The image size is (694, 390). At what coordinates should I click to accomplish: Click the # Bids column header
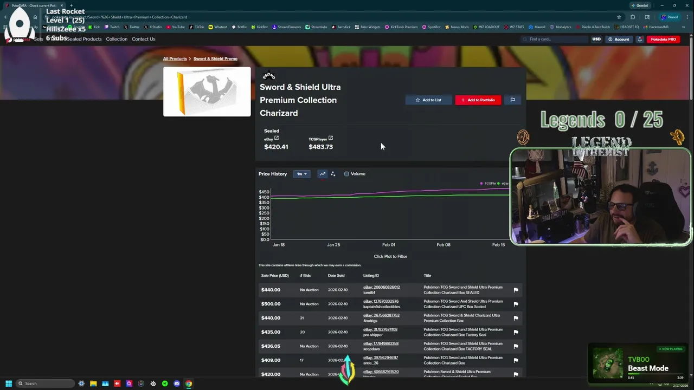(305, 276)
